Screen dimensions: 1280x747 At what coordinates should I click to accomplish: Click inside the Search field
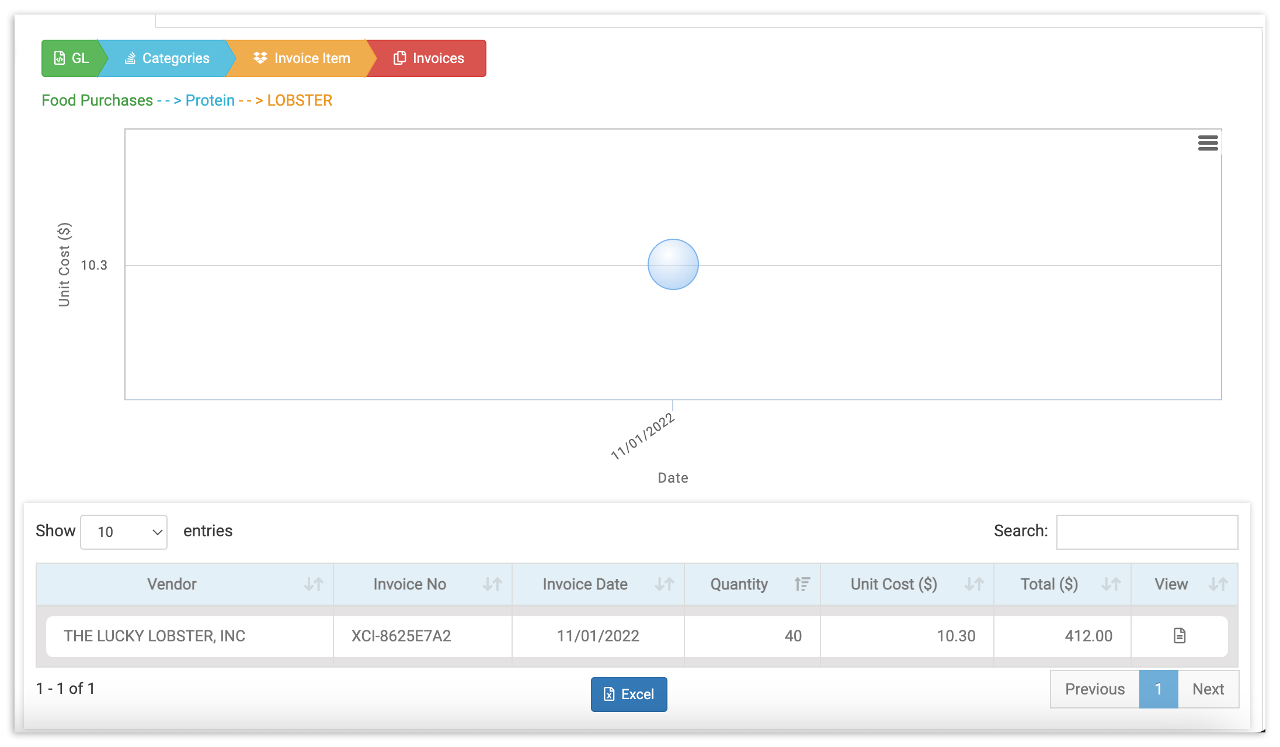pyautogui.click(x=1146, y=532)
